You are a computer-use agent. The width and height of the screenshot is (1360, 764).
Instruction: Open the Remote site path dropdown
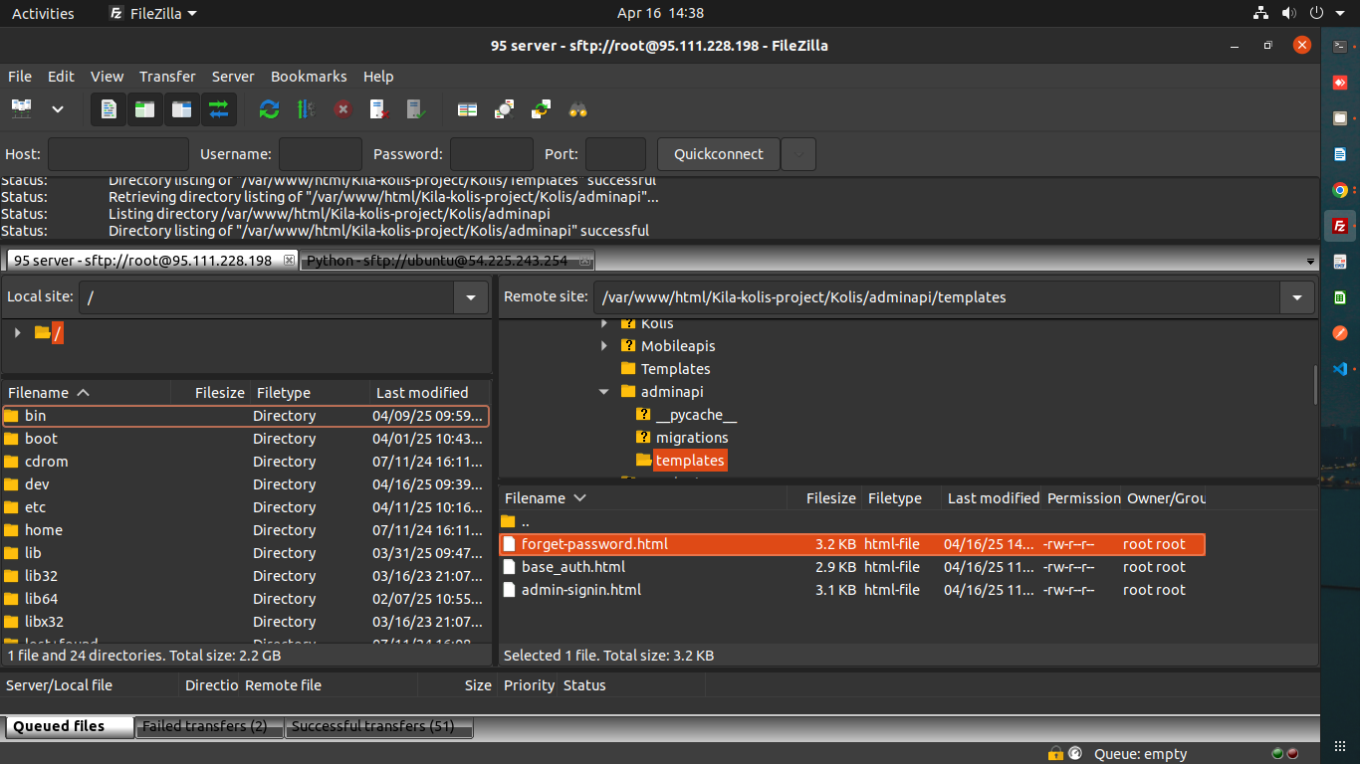(x=1296, y=297)
